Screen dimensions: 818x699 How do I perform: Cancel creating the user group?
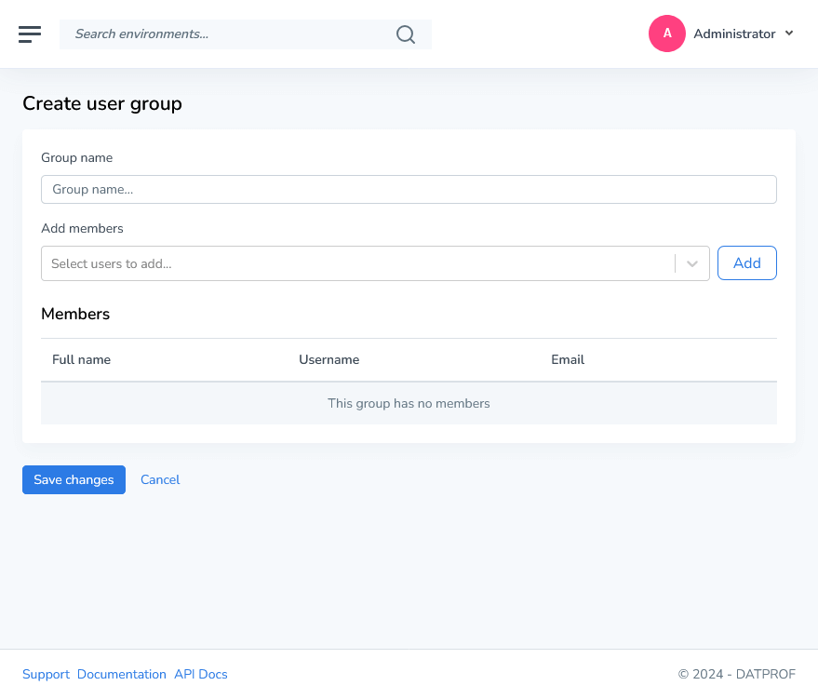(x=160, y=479)
